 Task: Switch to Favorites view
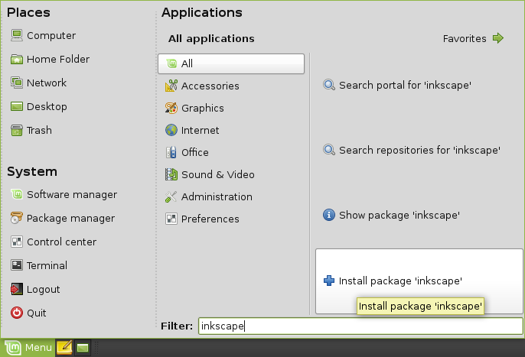(x=473, y=38)
